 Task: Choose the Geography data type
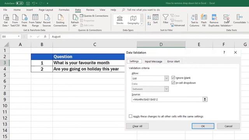click(133, 20)
